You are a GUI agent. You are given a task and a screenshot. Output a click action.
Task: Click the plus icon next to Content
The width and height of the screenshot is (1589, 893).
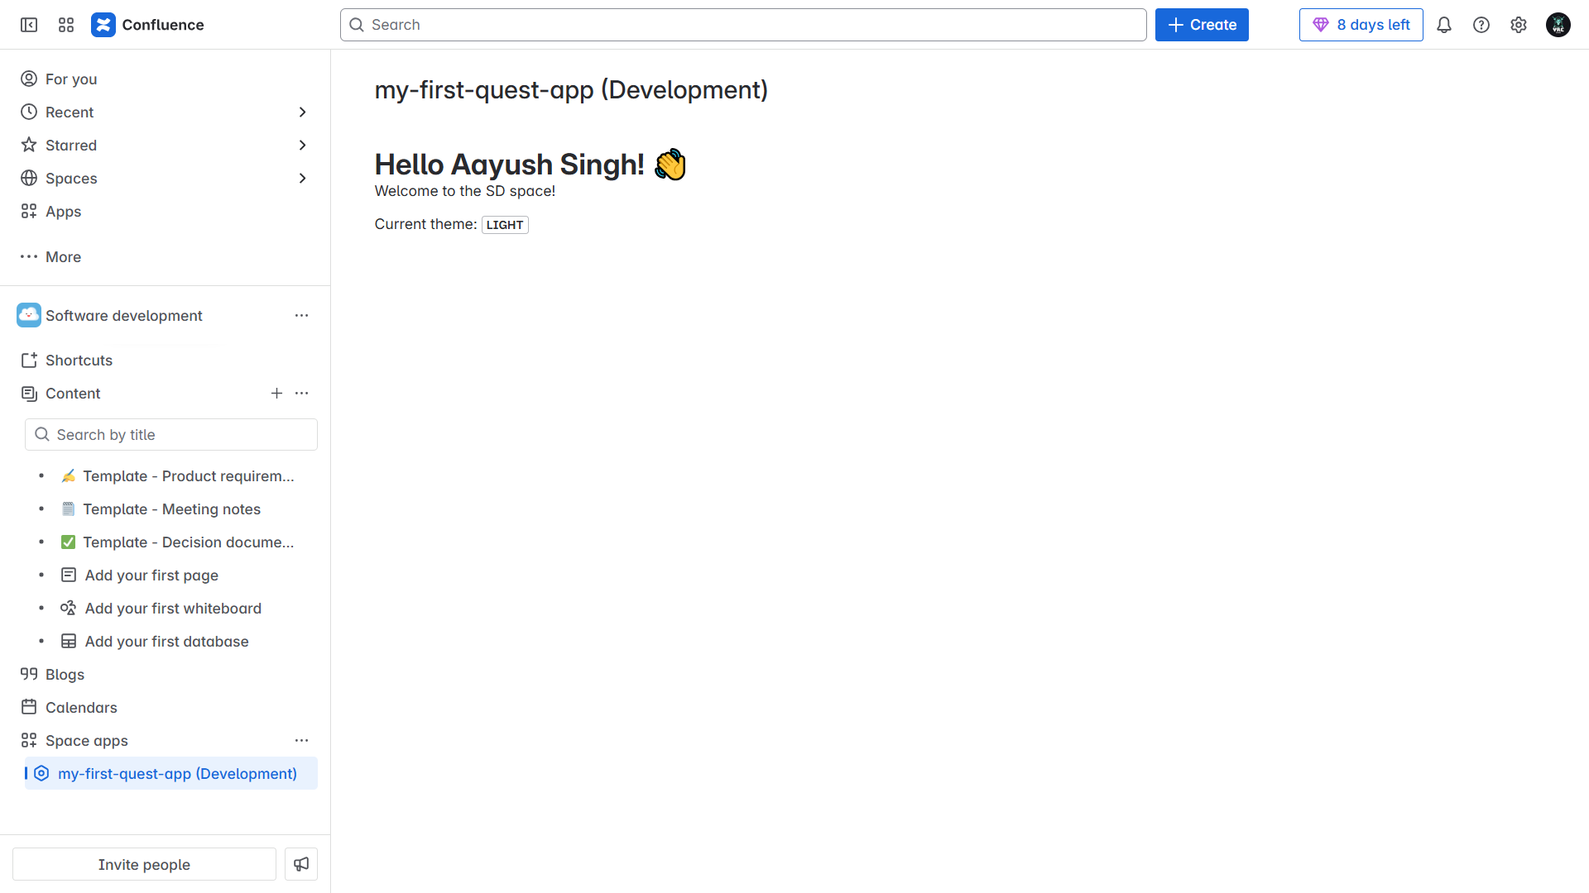pos(276,394)
